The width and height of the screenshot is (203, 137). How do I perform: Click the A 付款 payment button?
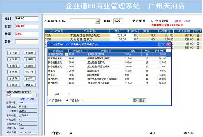point(14,53)
